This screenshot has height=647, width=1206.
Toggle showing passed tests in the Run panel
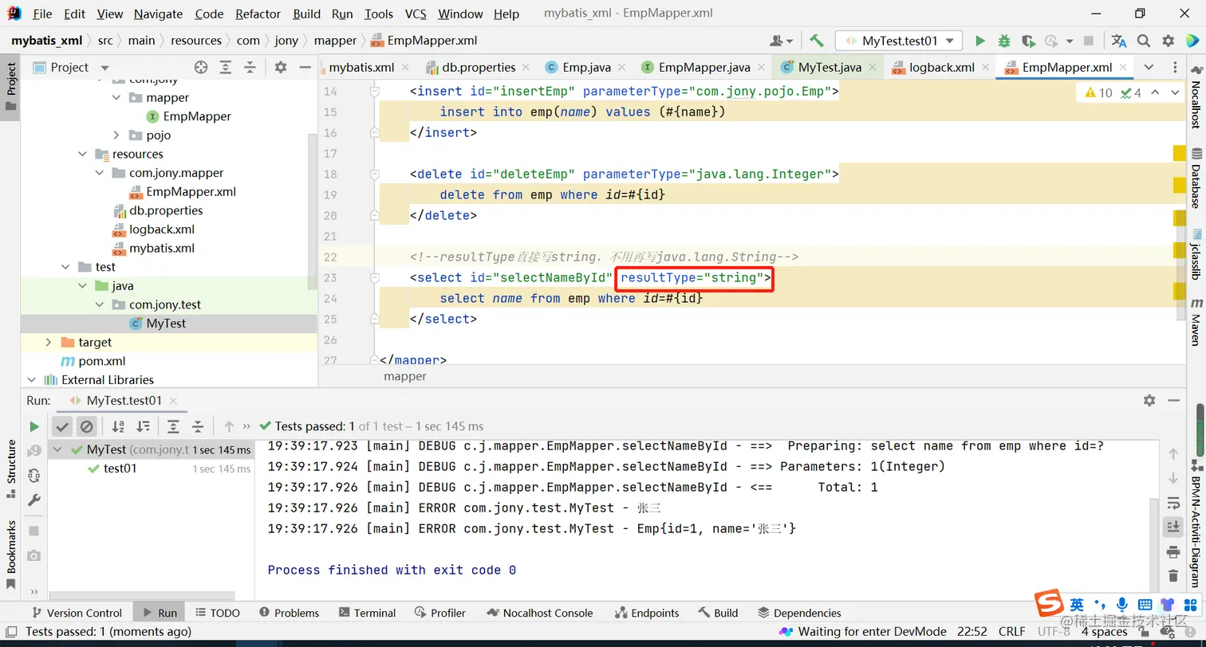click(62, 426)
